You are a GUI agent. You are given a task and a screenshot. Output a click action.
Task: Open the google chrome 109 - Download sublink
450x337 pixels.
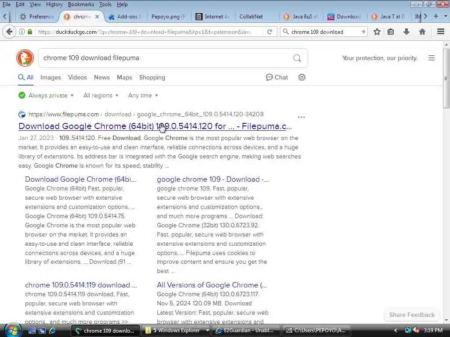point(213,179)
